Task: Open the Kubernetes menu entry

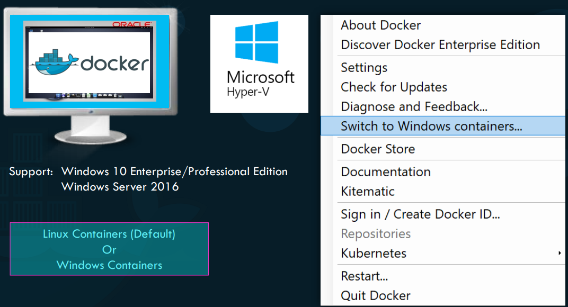Action: click(442, 254)
